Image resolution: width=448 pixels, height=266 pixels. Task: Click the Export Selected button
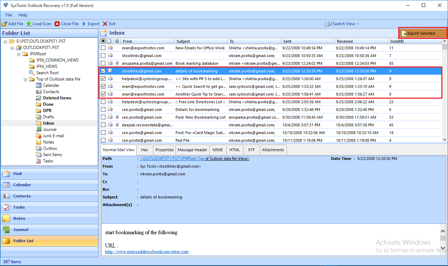tap(423, 33)
